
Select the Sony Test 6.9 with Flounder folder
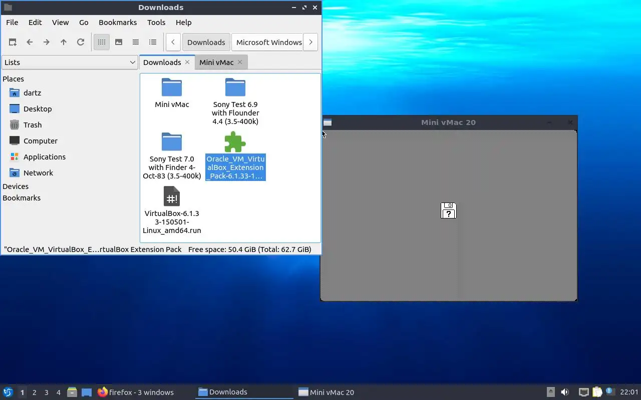click(235, 87)
